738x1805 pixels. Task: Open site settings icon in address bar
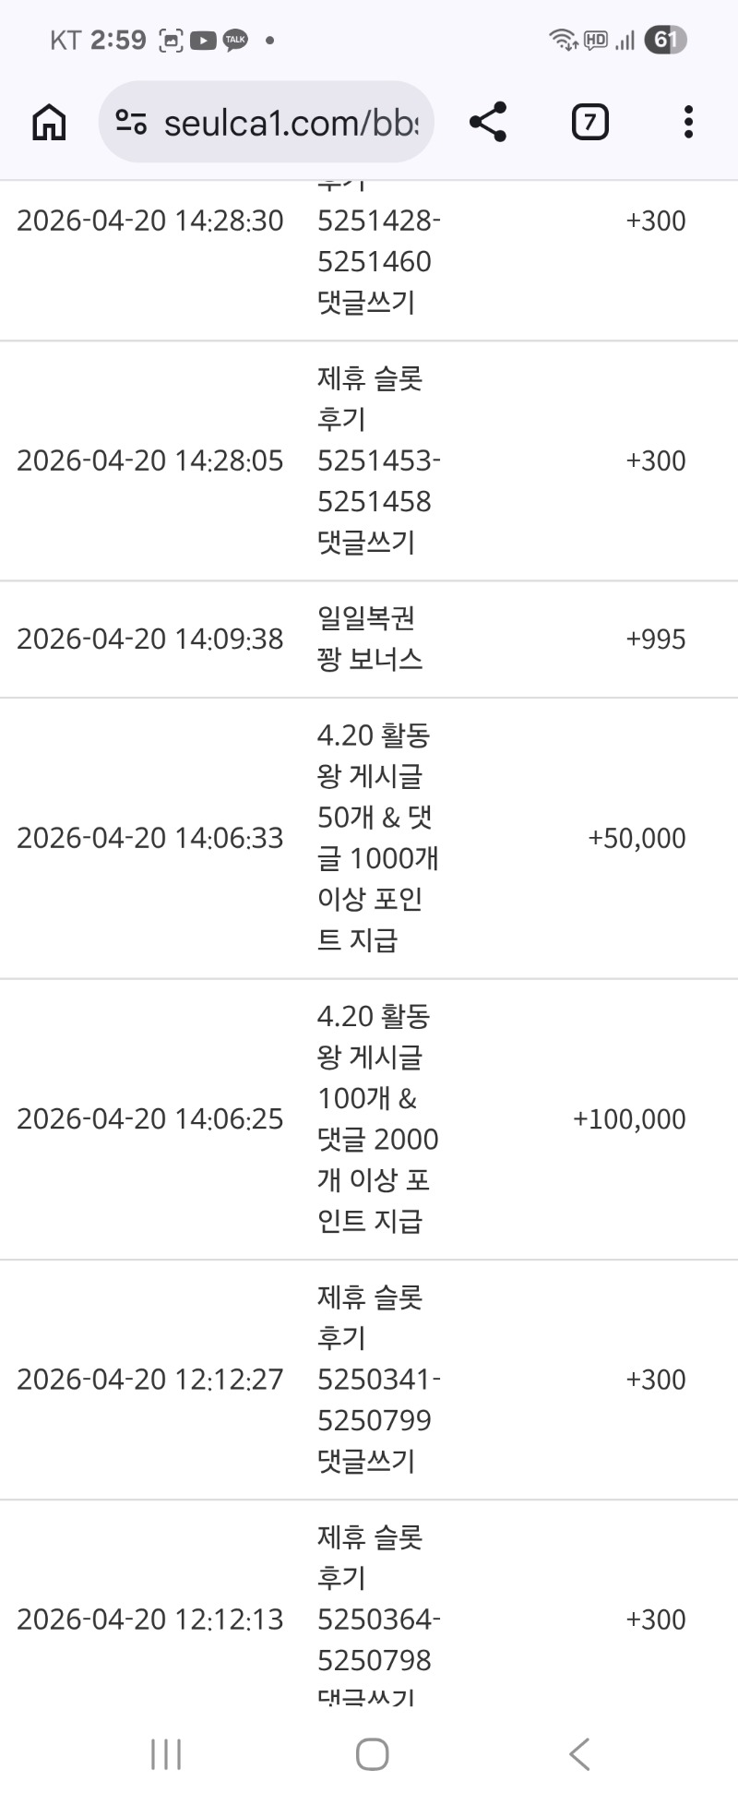tap(131, 122)
